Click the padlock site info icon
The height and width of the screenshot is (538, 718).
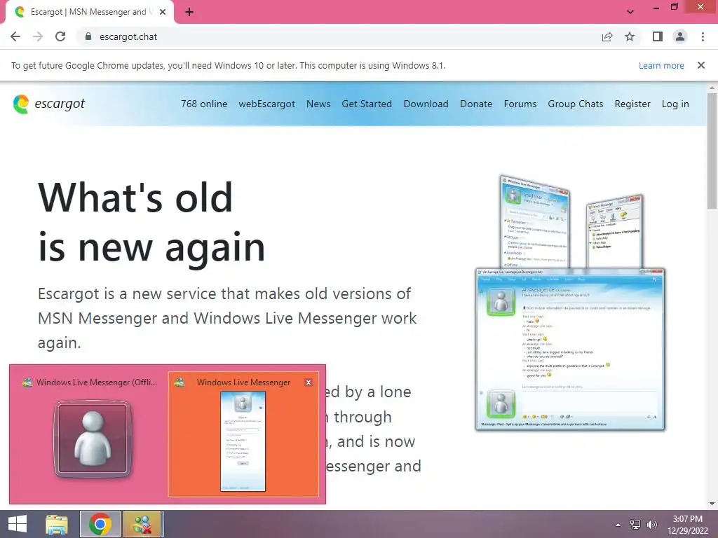tap(88, 36)
